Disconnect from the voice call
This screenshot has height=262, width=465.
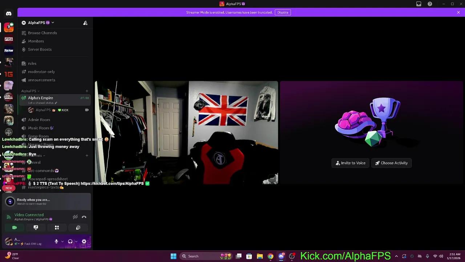point(84,217)
